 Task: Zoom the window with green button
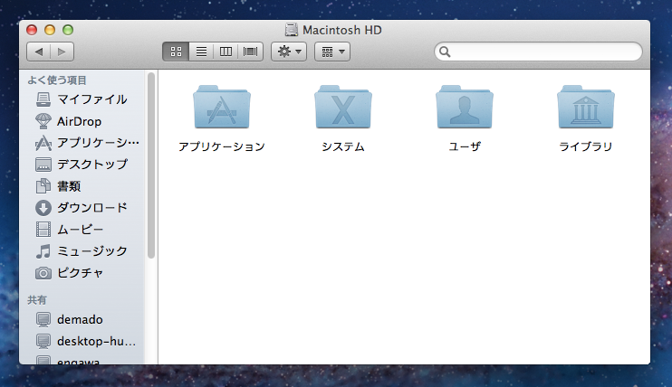pyautogui.click(x=68, y=30)
